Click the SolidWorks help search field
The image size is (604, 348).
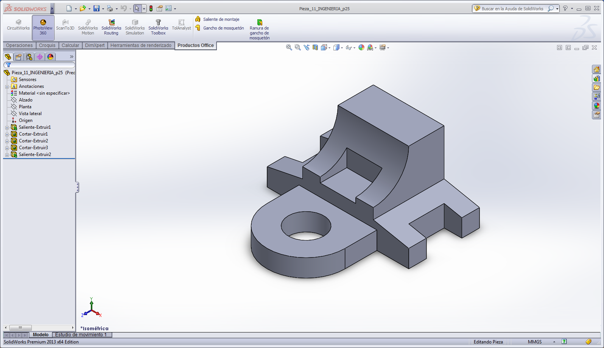[512, 8]
